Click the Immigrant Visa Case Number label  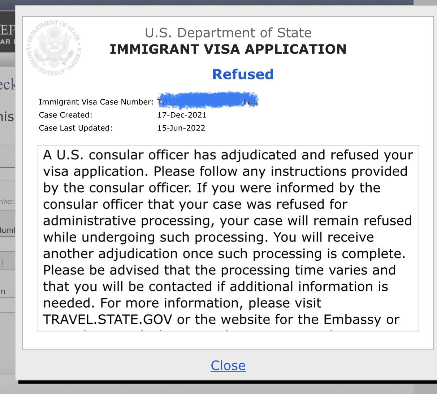pyautogui.click(x=96, y=102)
